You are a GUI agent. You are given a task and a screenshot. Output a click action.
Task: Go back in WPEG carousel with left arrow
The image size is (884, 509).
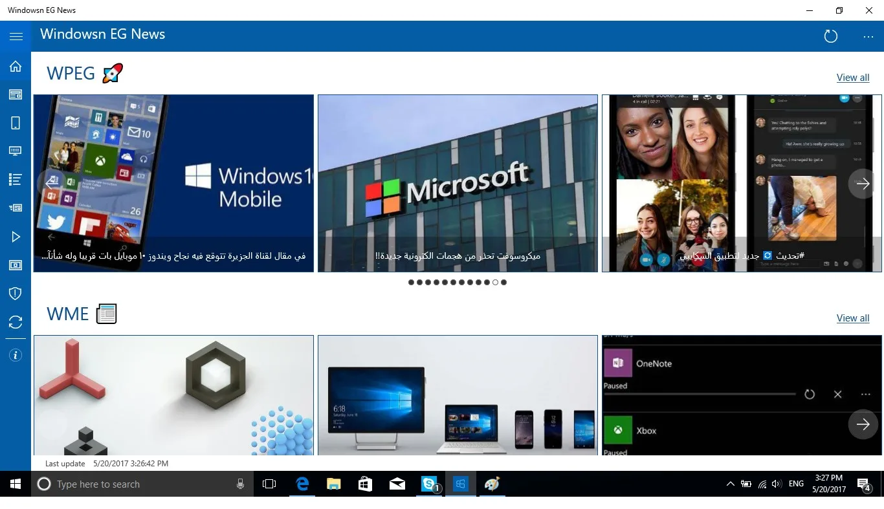point(52,184)
